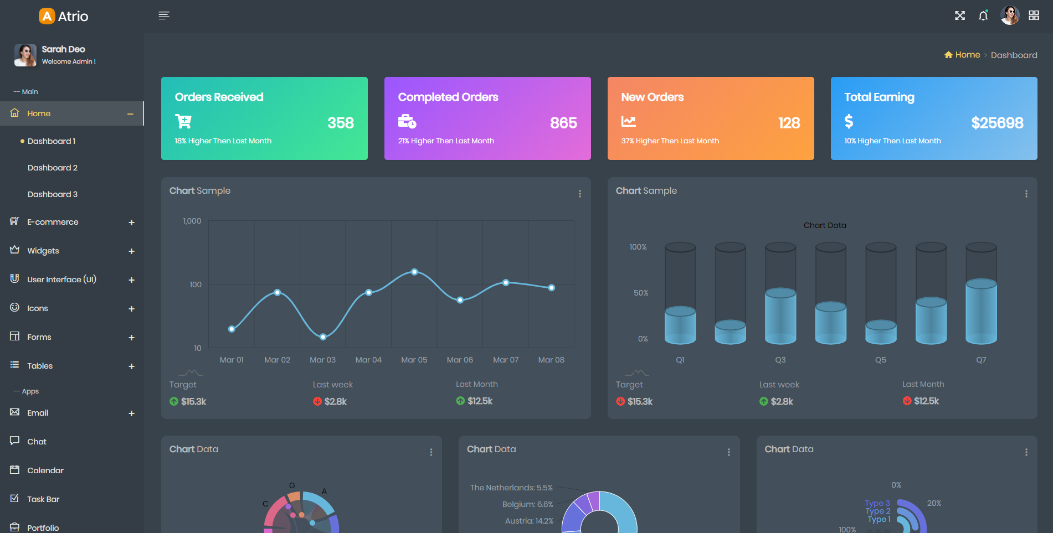
Task: Open the top bar user avatar
Action: pyautogui.click(x=1010, y=15)
